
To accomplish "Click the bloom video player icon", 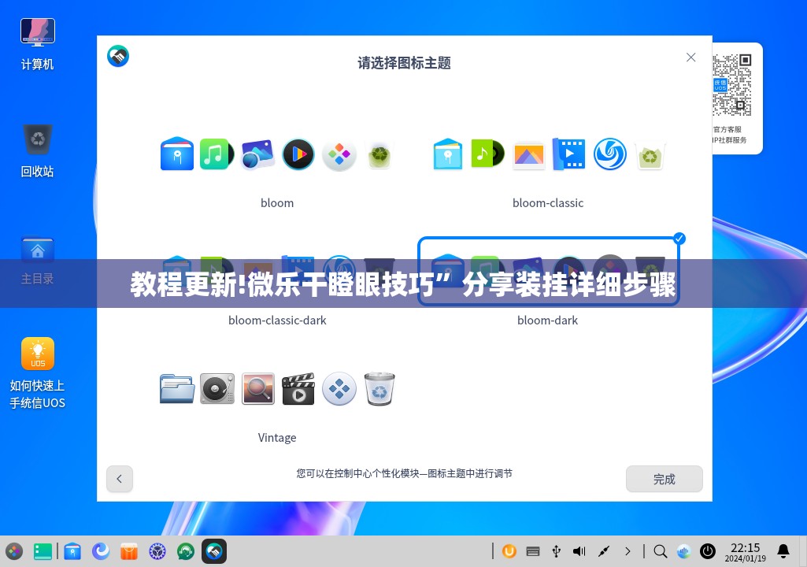I will coord(298,154).
